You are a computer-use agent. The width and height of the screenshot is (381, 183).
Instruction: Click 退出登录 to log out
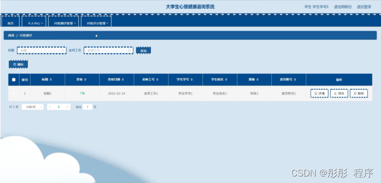click(364, 7)
